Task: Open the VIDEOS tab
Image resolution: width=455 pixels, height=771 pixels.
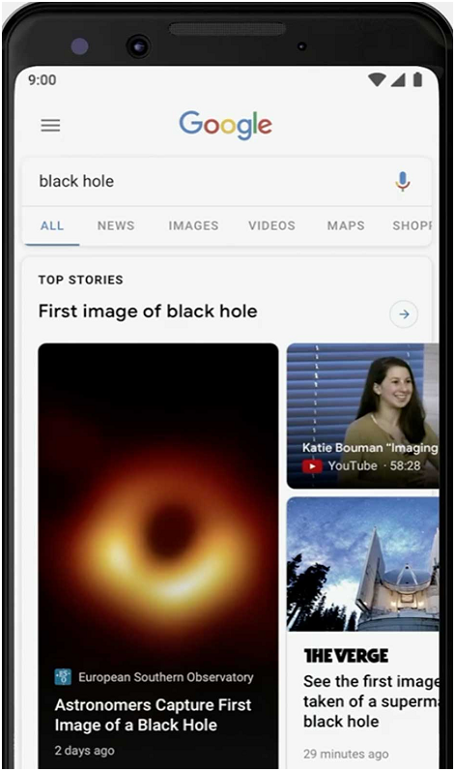Action: (x=271, y=225)
